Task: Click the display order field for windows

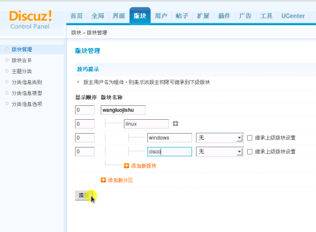Action: [85, 137]
